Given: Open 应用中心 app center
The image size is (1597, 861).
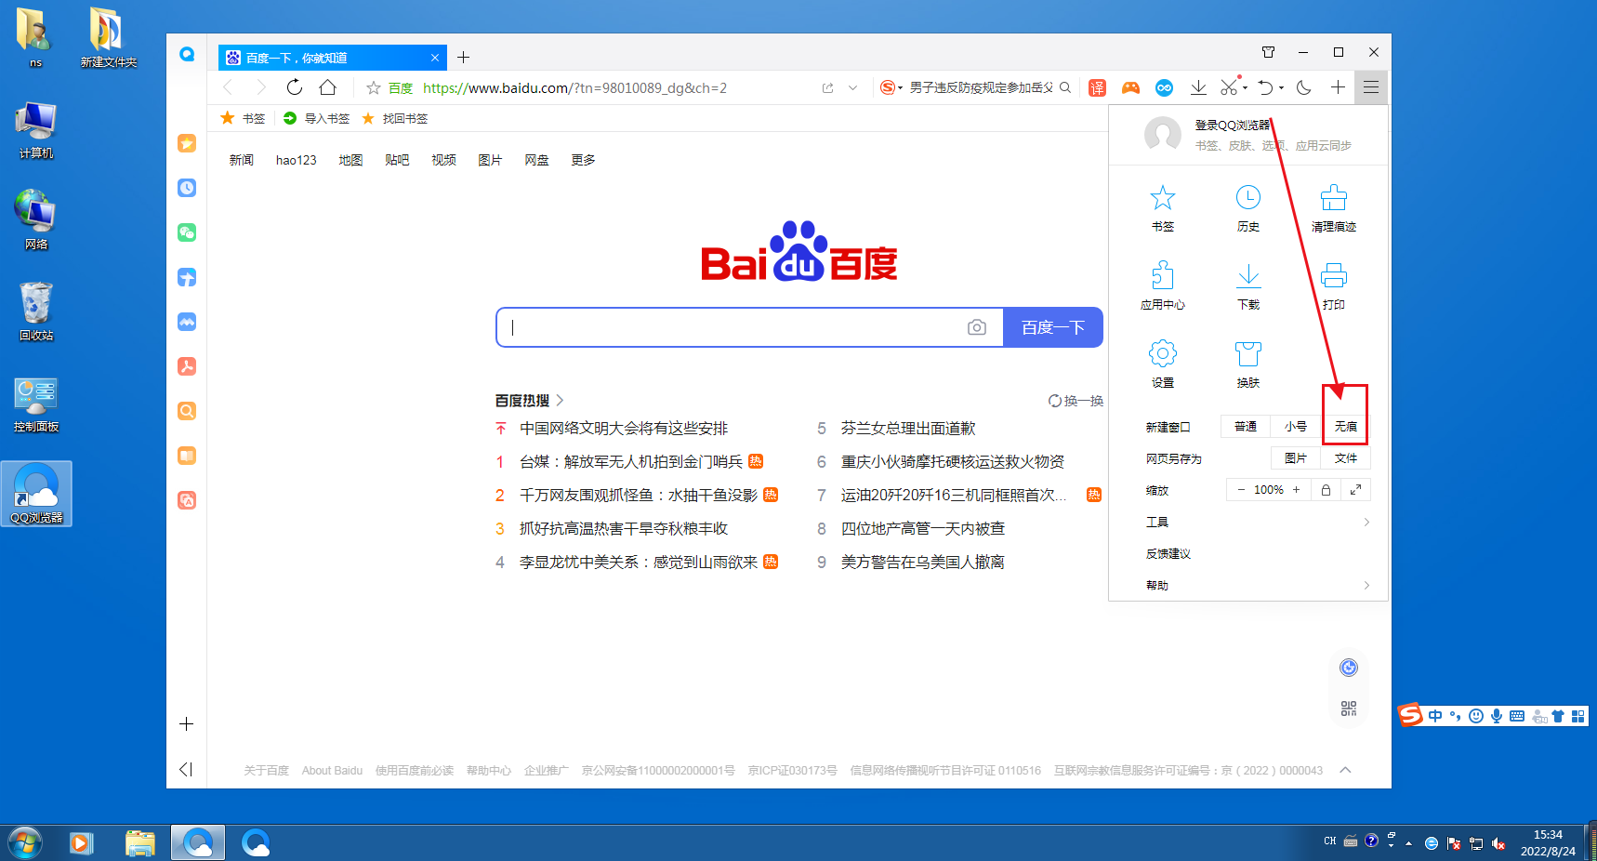Looking at the screenshot, I should pos(1162,286).
